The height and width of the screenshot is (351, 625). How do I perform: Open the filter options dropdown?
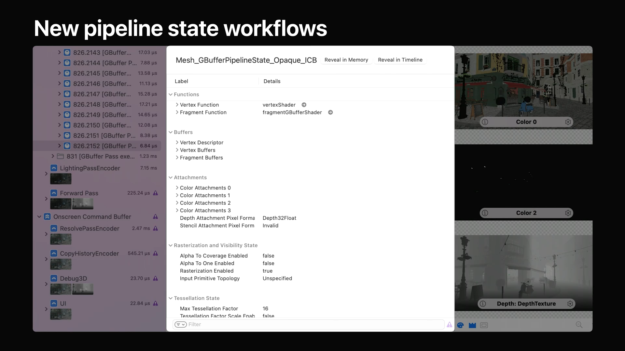[180, 324]
